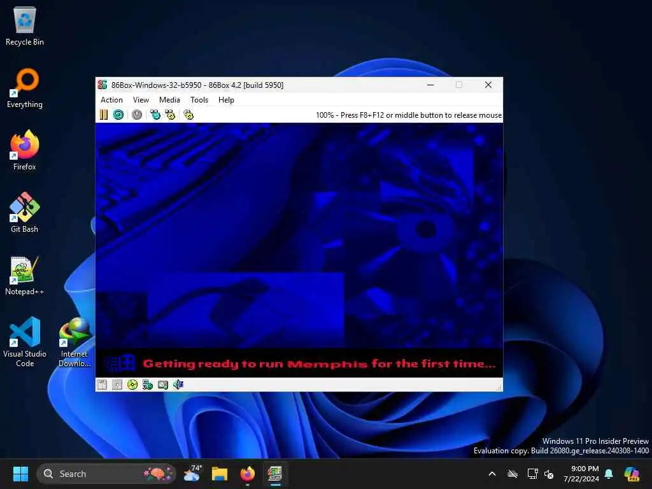Click the crossed-out cloud tray icon
The width and height of the screenshot is (652, 489).
pos(513,474)
